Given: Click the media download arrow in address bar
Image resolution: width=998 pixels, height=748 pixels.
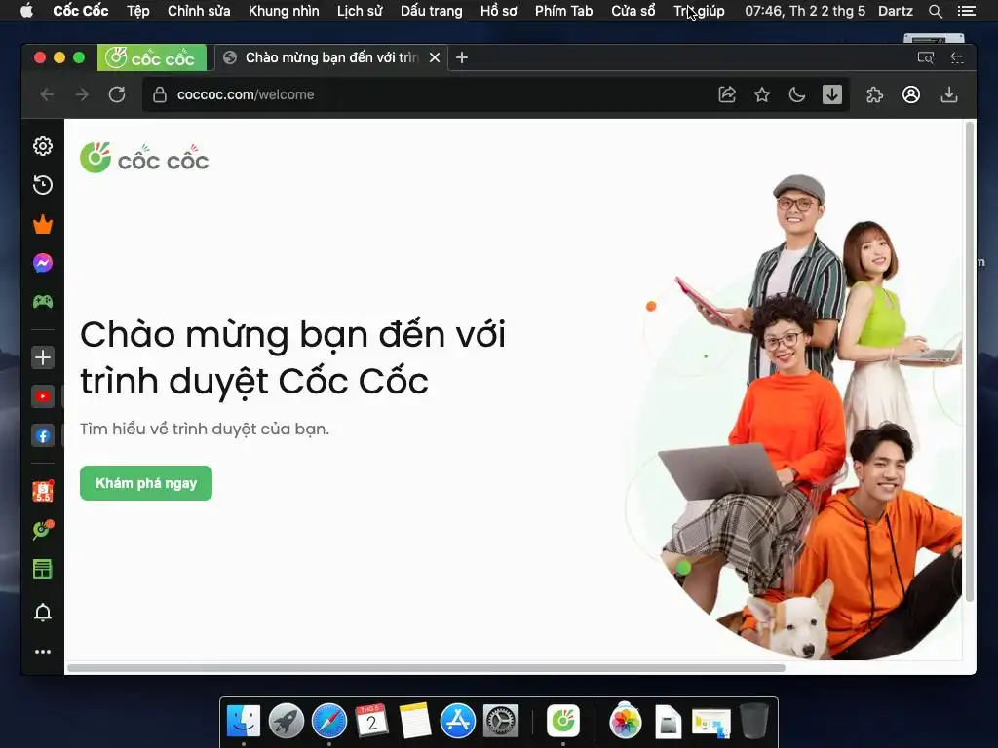Looking at the screenshot, I should (x=832, y=94).
